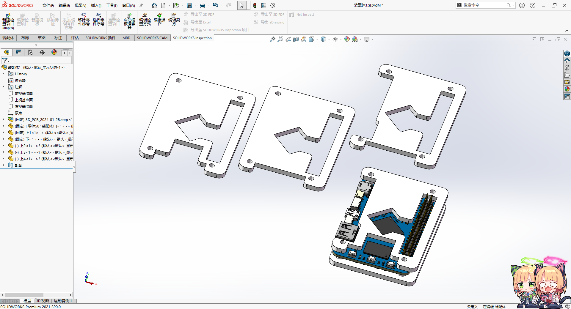571x309 pixels.
Task: Click the 启动模板编辑器 button
Action: pos(129,20)
